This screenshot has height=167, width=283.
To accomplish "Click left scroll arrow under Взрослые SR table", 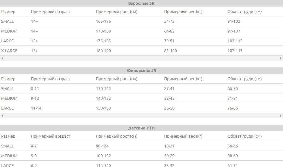I will (2, 58).
